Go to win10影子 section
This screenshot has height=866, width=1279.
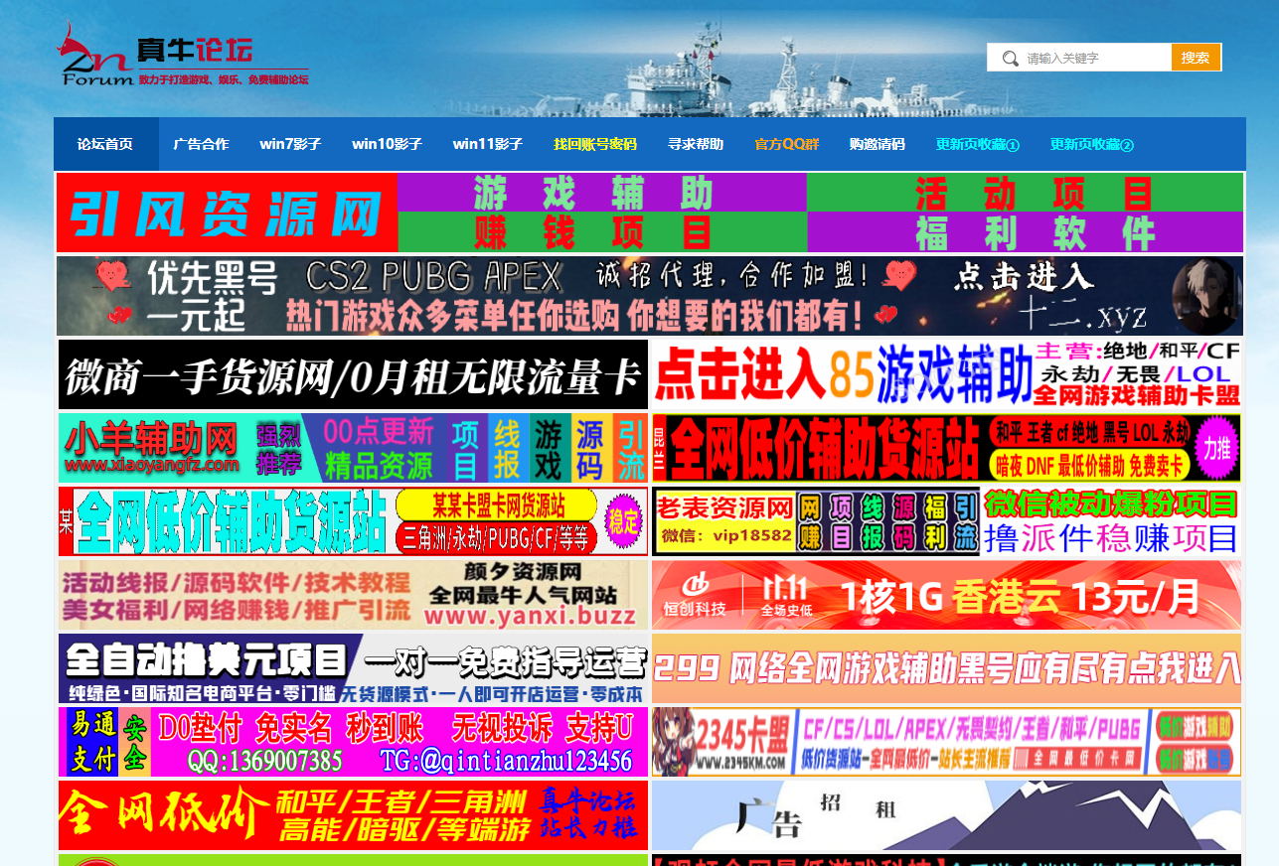387,144
